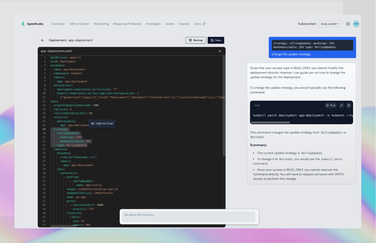This screenshot has height=243, width=376.
Task: Open Talk to Cluster page
Action: coord(79,24)
